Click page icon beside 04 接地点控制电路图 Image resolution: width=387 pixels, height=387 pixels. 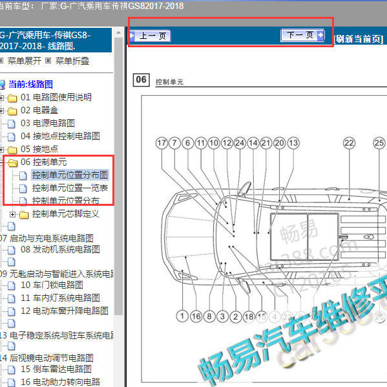point(12,137)
